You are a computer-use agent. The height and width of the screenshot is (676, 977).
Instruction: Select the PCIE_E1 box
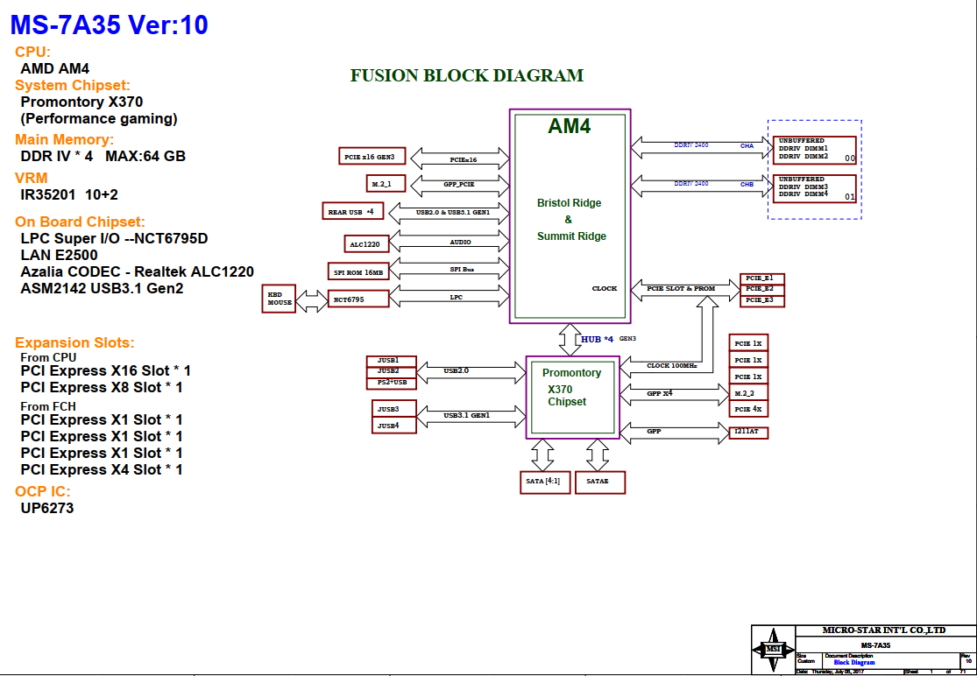tap(762, 278)
